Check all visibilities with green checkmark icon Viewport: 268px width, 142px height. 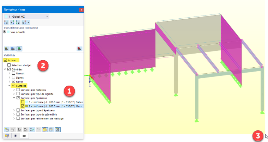(x=32, y=130)
